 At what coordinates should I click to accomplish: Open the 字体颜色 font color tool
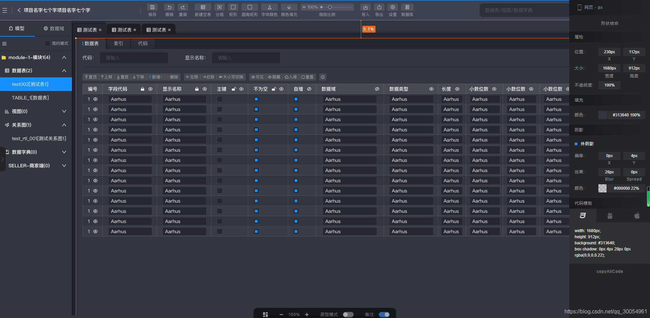(270, 7)
